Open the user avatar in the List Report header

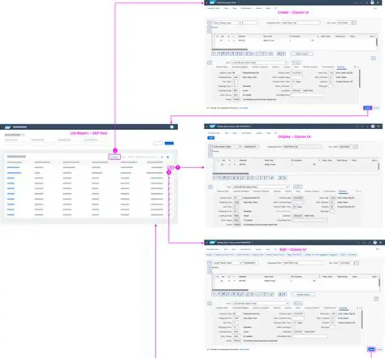[x=171, y=127]
